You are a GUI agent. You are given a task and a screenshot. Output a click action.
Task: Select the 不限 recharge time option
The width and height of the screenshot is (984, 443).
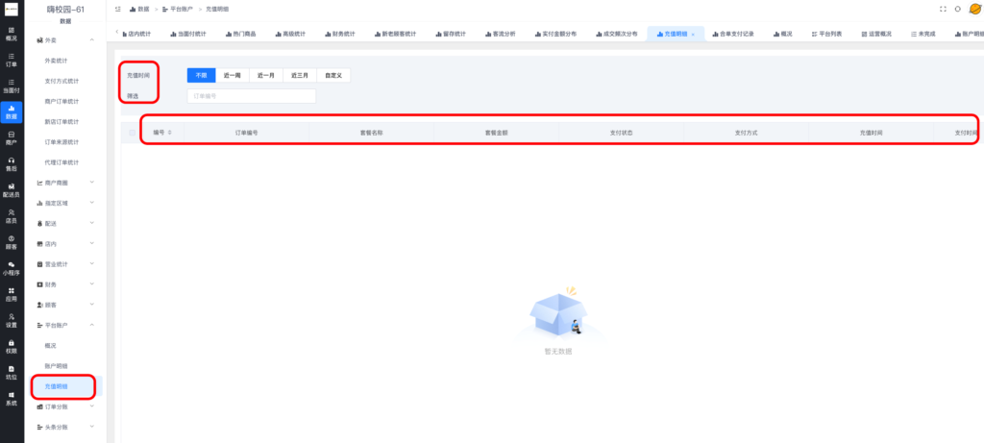(201, 75)
